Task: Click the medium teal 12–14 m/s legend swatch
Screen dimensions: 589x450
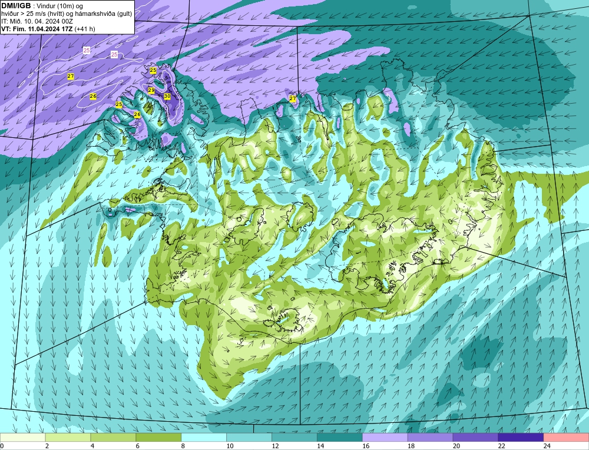Action: click(294, 437)
